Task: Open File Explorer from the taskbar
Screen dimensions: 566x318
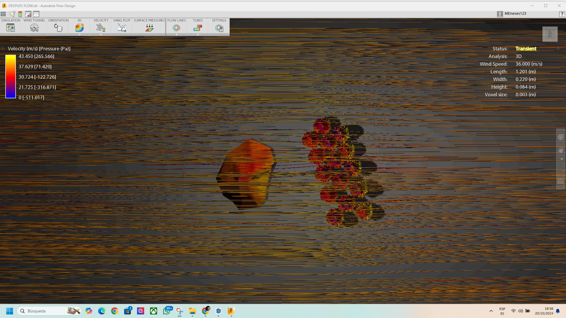Action: click(192, 311)
